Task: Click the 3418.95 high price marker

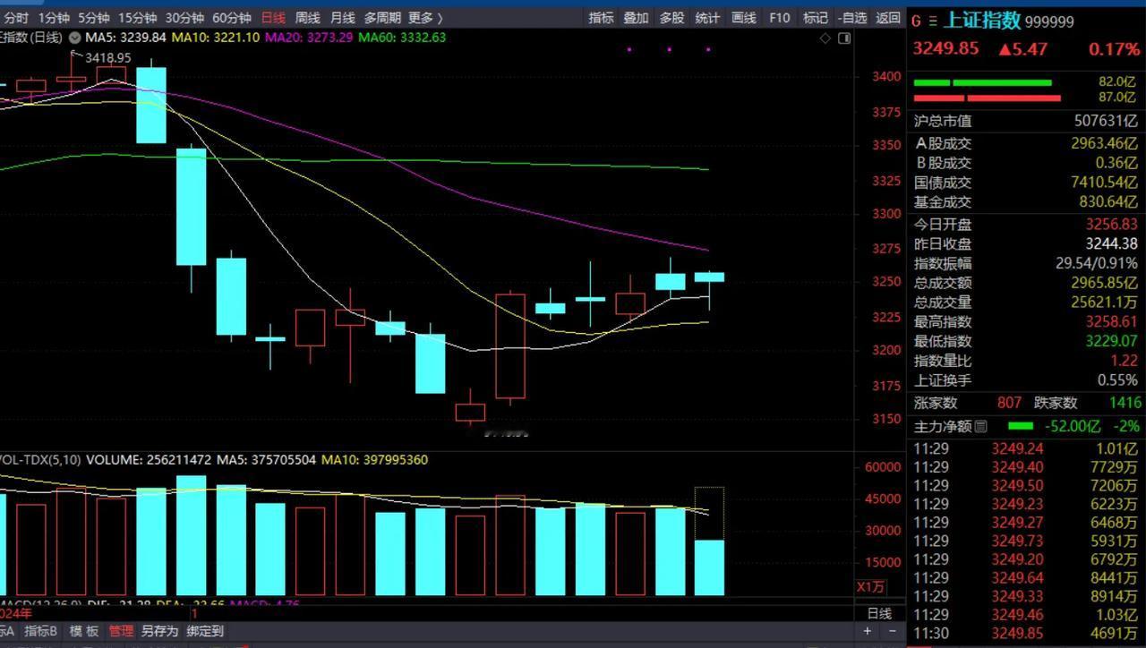Action: tap(107, 57)
